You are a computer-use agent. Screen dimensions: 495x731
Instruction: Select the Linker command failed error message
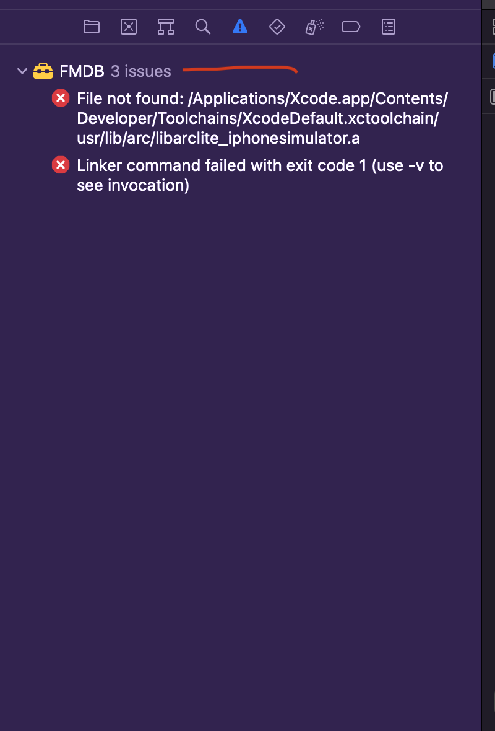point(260,175)
